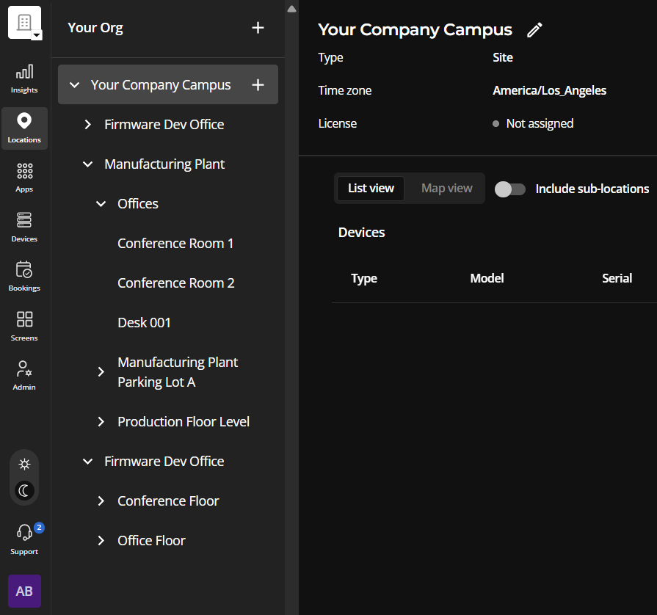The height and width of the screenshot is (615, 657).
Task: Add sub-location to Your Company Campus
Action: (x=258, y=84)
